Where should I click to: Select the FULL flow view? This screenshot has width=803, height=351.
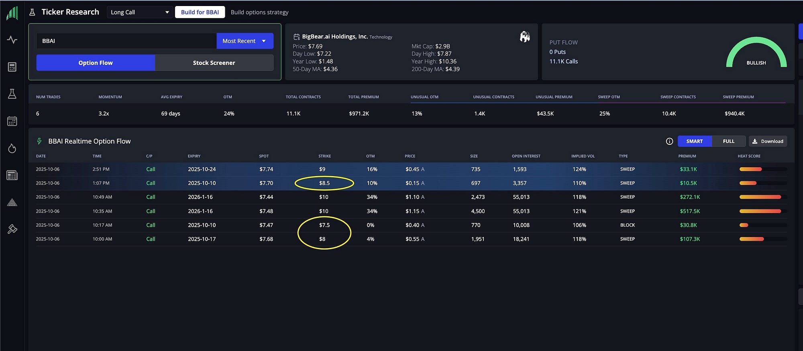729,141
